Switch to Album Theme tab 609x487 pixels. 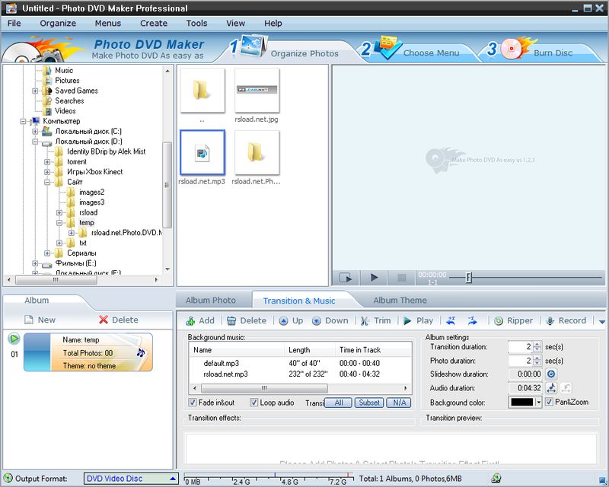400,301
